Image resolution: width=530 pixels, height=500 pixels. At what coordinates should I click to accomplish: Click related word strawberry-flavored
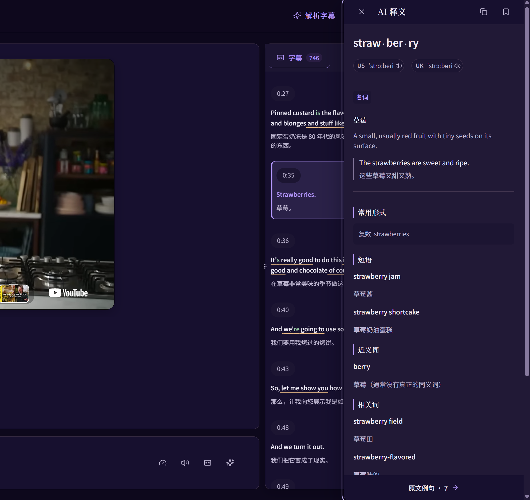point(384,457)
